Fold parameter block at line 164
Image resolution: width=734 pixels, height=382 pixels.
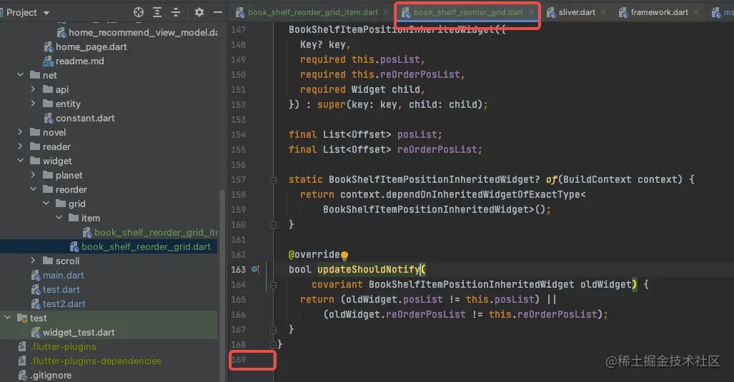(x=274, y=284)
